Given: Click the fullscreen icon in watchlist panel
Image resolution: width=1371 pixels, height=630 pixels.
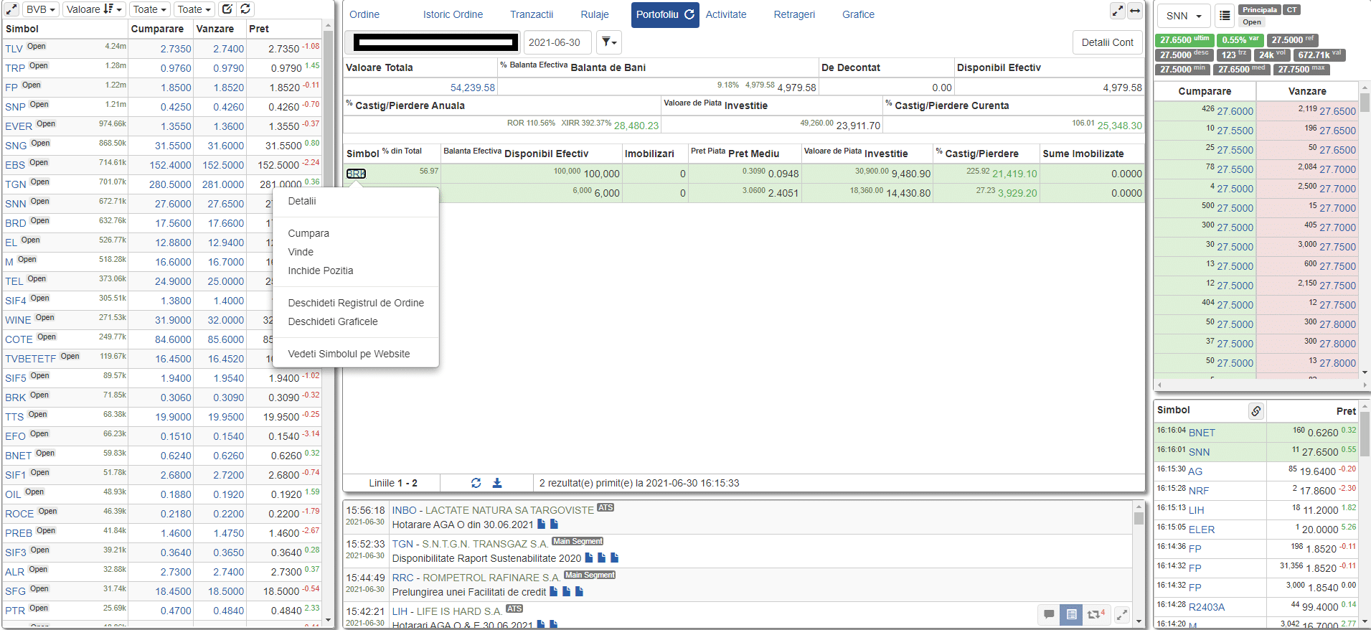Looking at the screenshot, I should pos(11,9).
